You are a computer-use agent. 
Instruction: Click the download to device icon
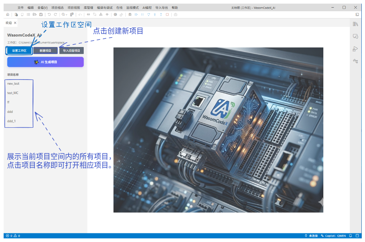101,14
